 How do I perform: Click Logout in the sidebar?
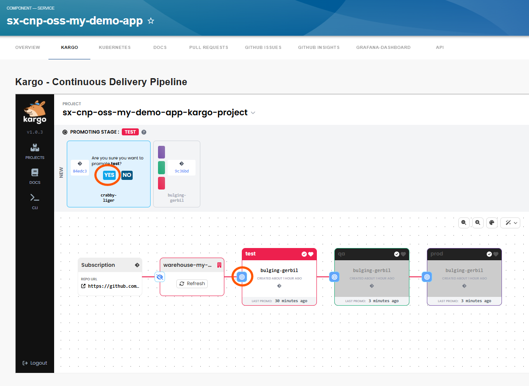coord(35,363)
